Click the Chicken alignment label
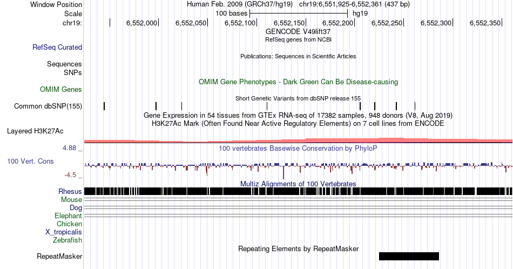513x269 pixels. click(69, 224)
